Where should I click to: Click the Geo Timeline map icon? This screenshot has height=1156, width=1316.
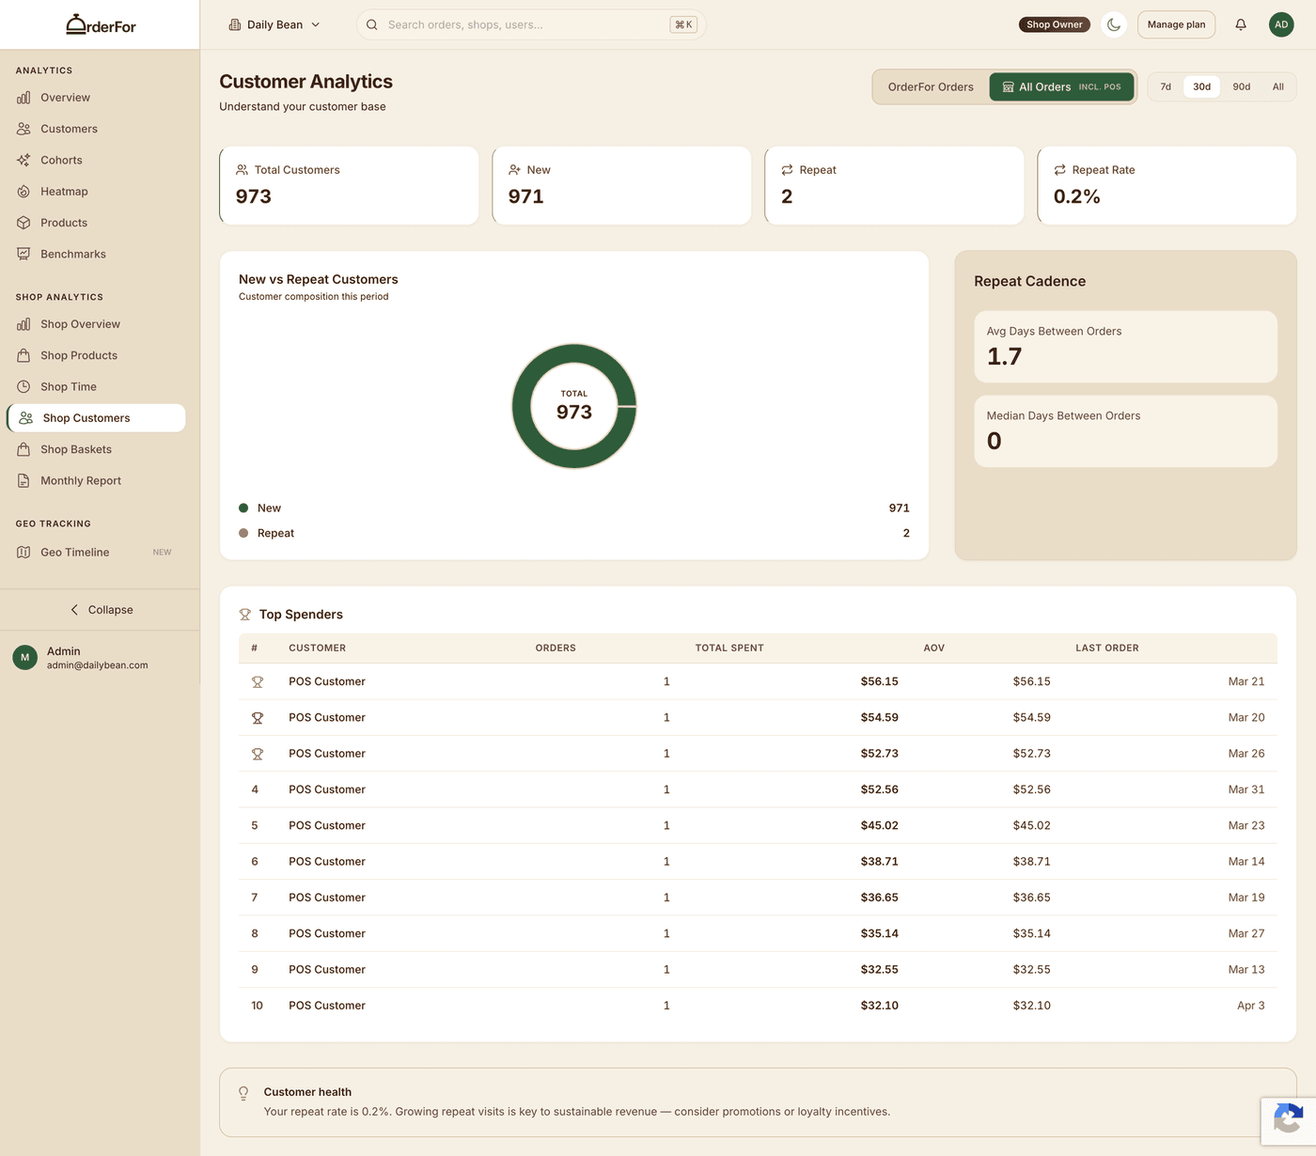pos(23,552)
